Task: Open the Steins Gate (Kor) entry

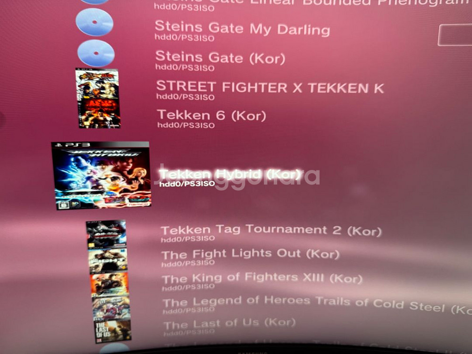Action: (x=220, y=57)
